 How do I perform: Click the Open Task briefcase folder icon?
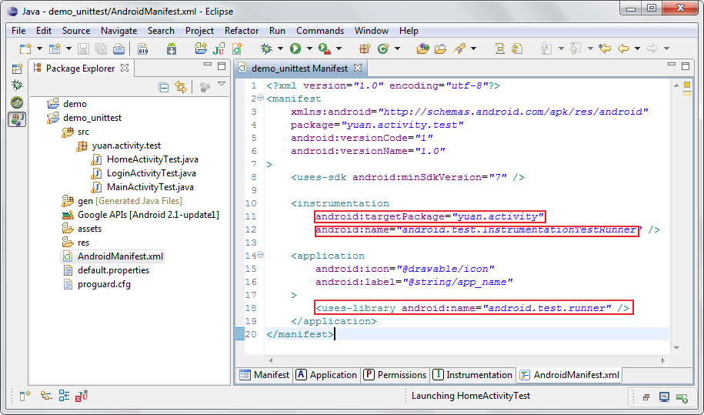440,49
